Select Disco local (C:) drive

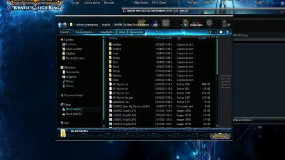tap(72, 109)
